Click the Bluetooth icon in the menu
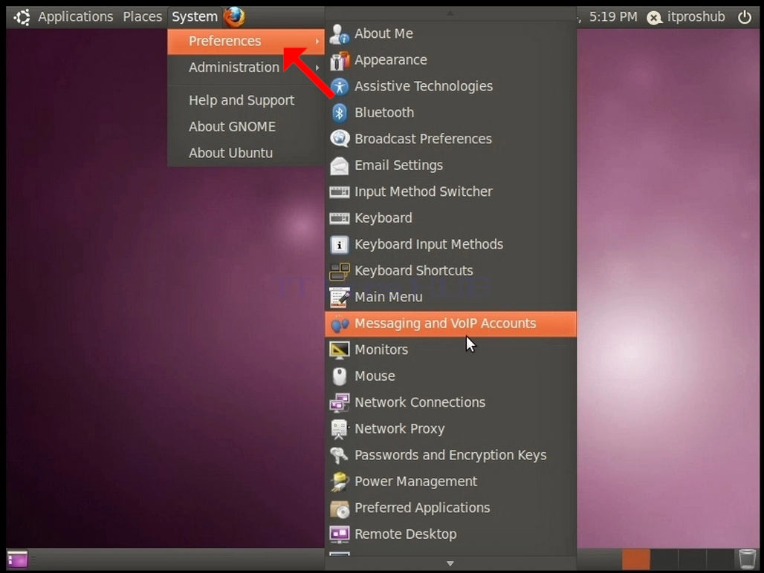Image resolution: width=764 pixels, height=573 pixels. coord(339,113)
